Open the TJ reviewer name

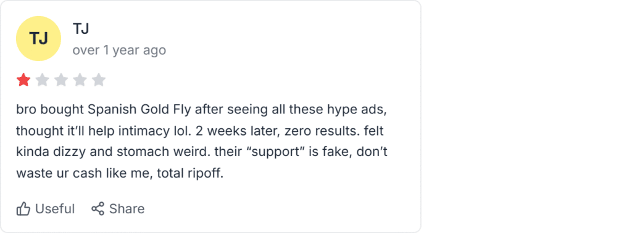point(81,28)
